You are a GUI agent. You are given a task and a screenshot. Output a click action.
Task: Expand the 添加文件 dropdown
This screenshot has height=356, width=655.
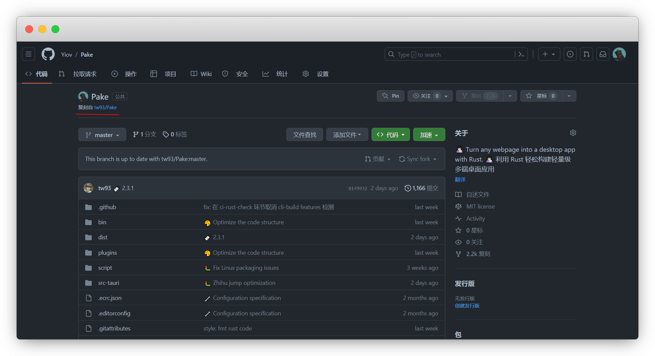347,135
